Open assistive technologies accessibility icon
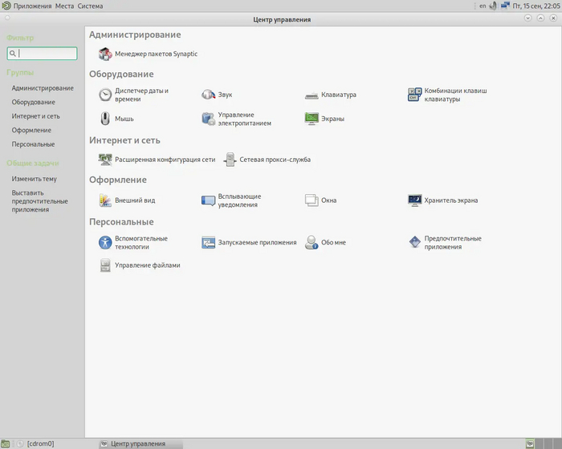The width and height of the screenshot is (562, 449). 105,242
